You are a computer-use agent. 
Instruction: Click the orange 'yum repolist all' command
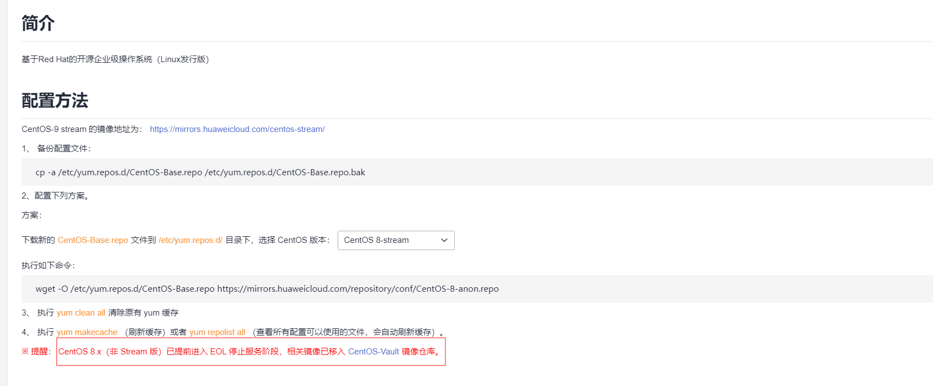pyautogui.click(x=217, y=332)
